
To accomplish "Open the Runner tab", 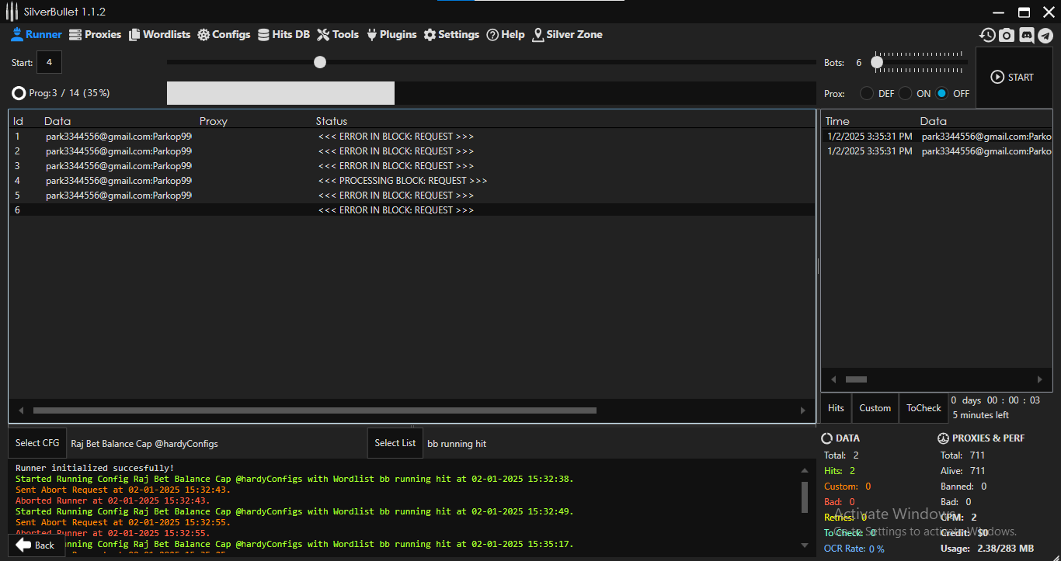I will [37, 35].
